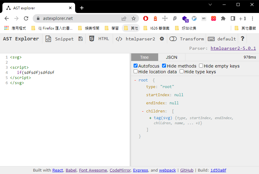The image size is (259, 174).
Task: Open the React link in footer
Action: pyautogui.click(x=58, y=170)
